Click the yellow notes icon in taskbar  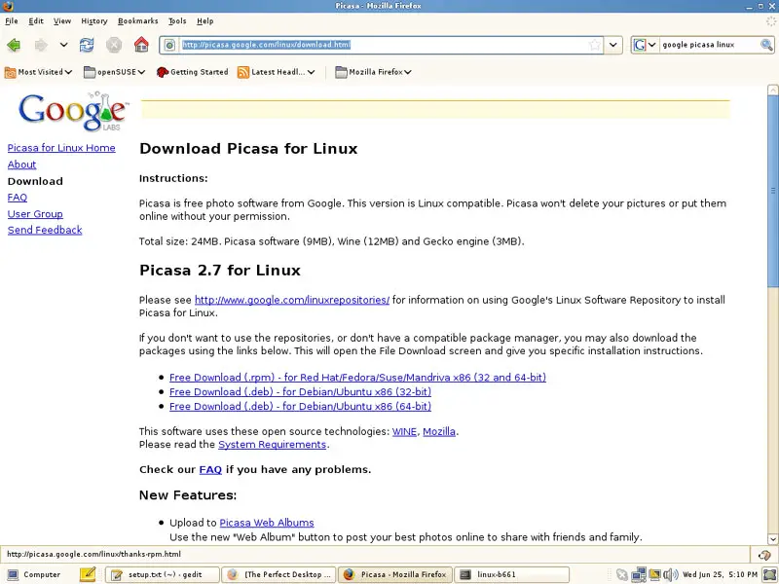pos(88,574)
